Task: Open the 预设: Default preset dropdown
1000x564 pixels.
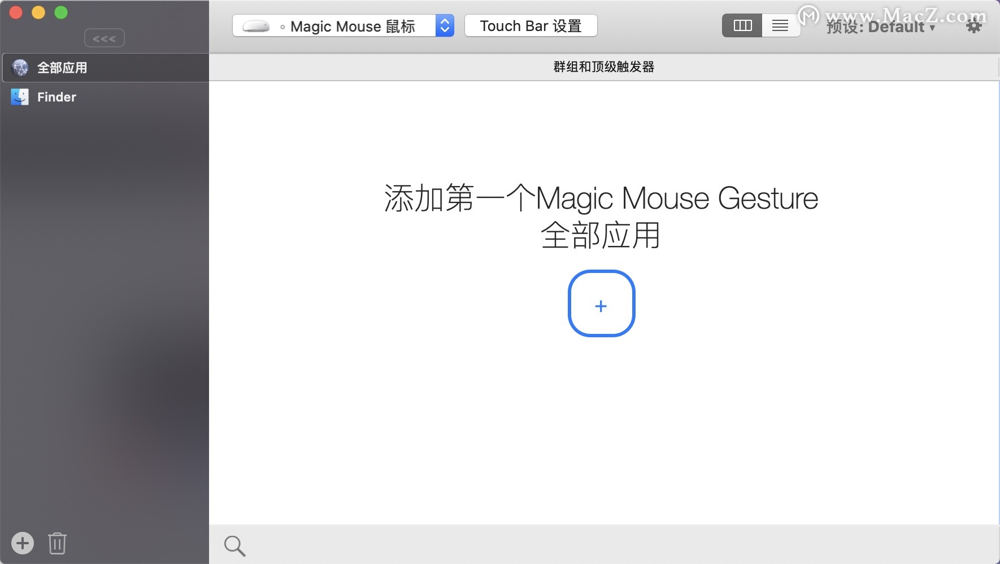Action: click(881, 27)
